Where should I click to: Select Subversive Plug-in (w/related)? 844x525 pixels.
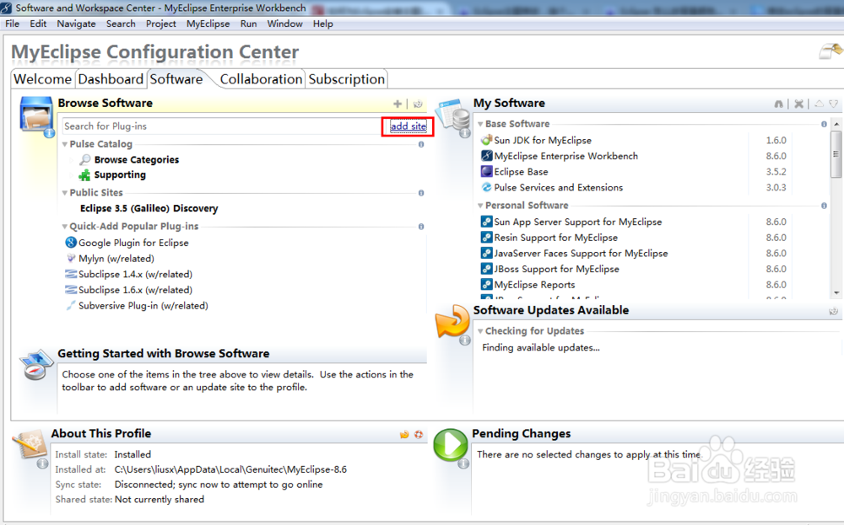point(143,306)
